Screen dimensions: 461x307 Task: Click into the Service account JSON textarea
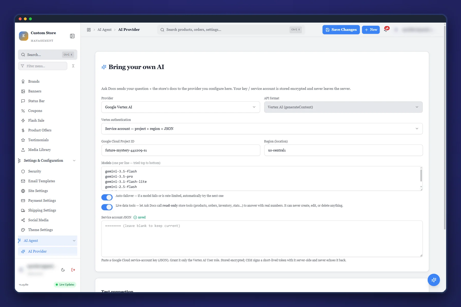(262, 239)
